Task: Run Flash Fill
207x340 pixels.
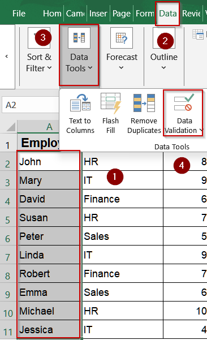Action: pyautogui.click(x=110, y=114)
